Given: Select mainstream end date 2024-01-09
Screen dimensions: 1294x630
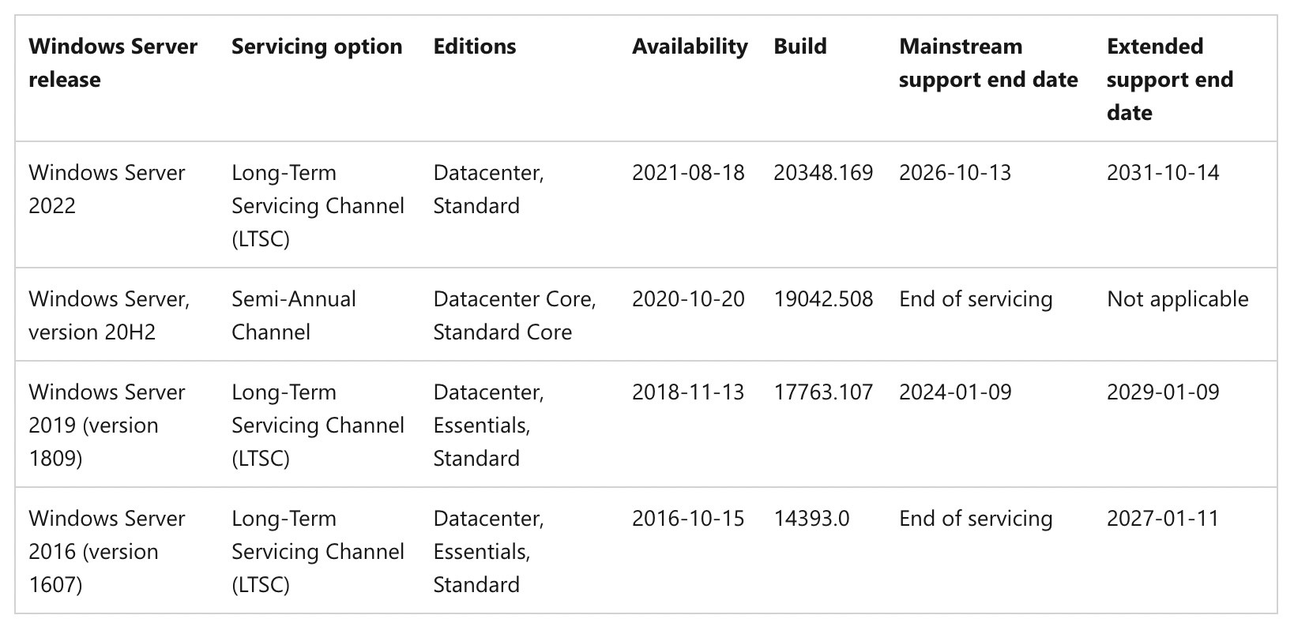Looking at the screenshot, I should tap(955, 392).
